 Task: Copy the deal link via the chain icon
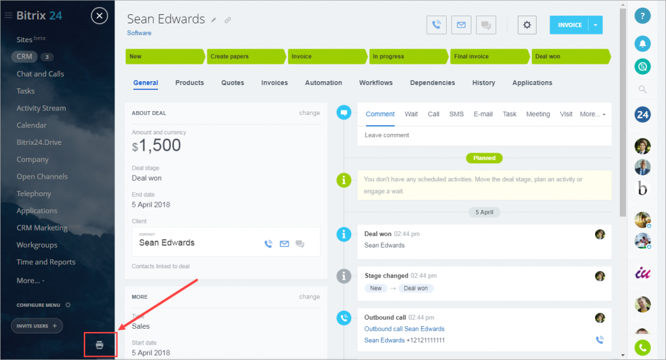[x=228, y=20]
